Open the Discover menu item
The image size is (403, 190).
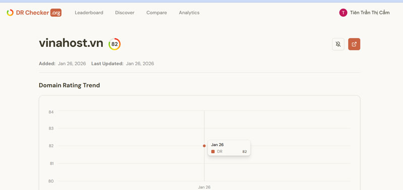click(x=124, y=13)
